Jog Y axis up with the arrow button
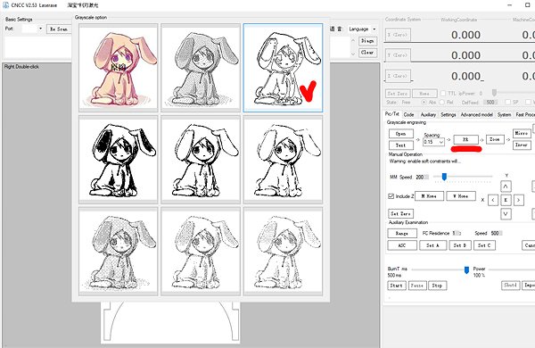535x348 pixels. (x=506, y=186)
